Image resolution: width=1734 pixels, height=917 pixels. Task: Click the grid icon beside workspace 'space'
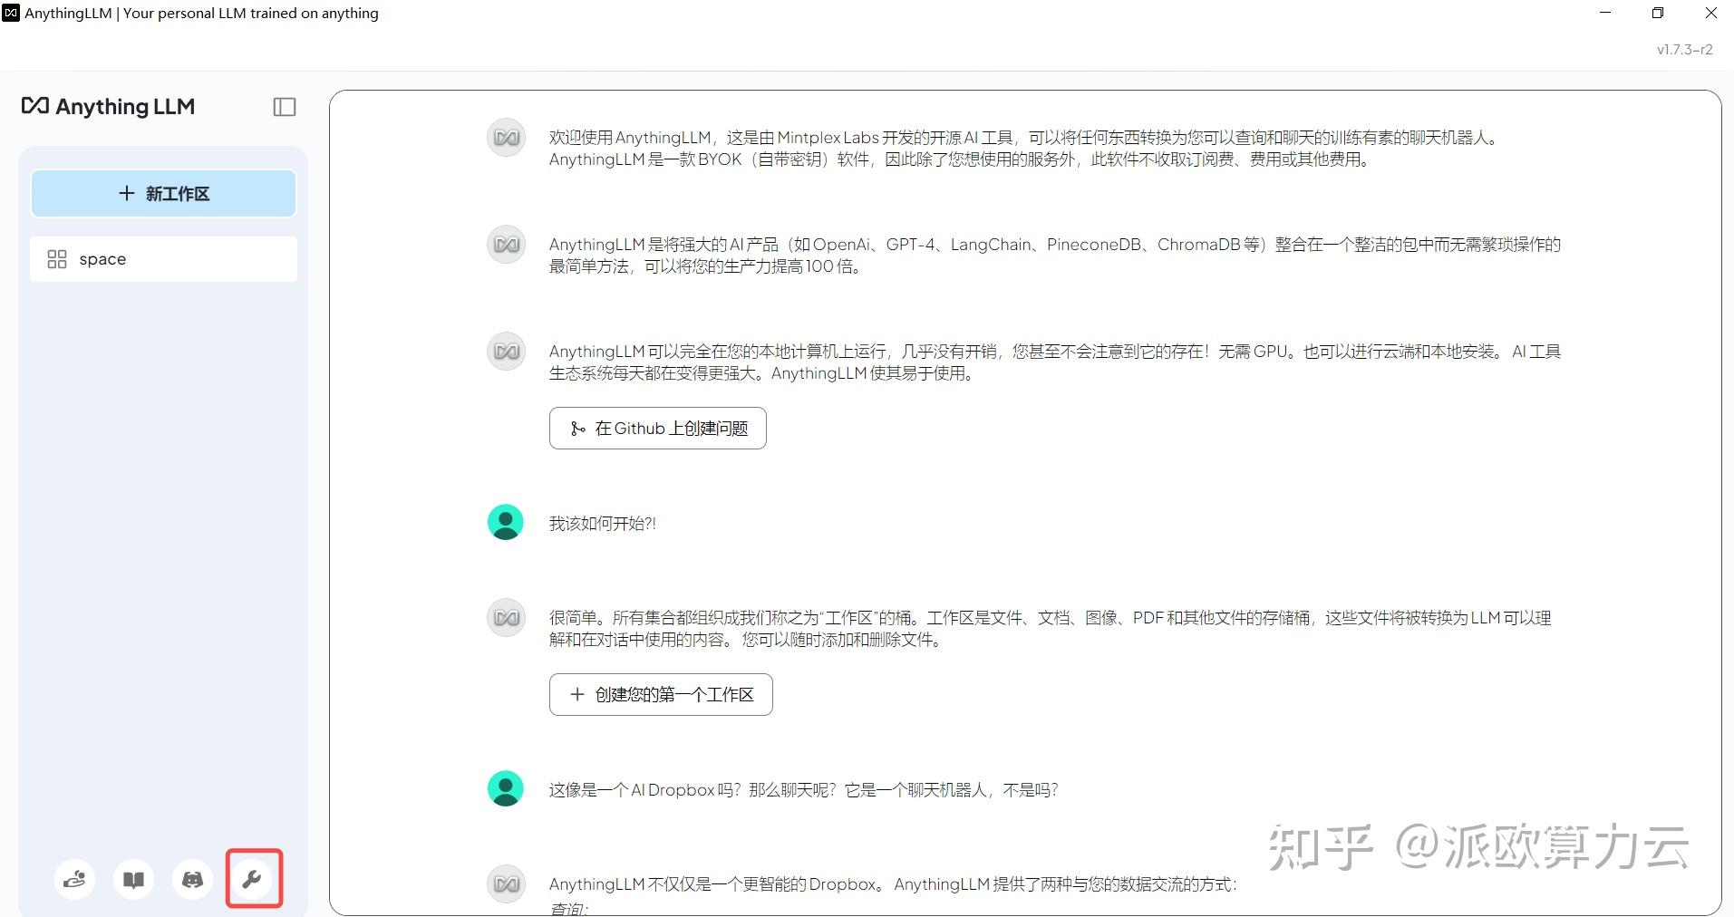(x=56, y=258)
